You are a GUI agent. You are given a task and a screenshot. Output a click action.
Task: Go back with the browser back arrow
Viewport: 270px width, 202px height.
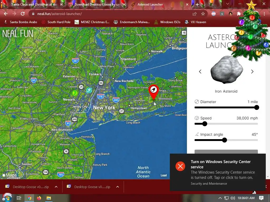6,14
